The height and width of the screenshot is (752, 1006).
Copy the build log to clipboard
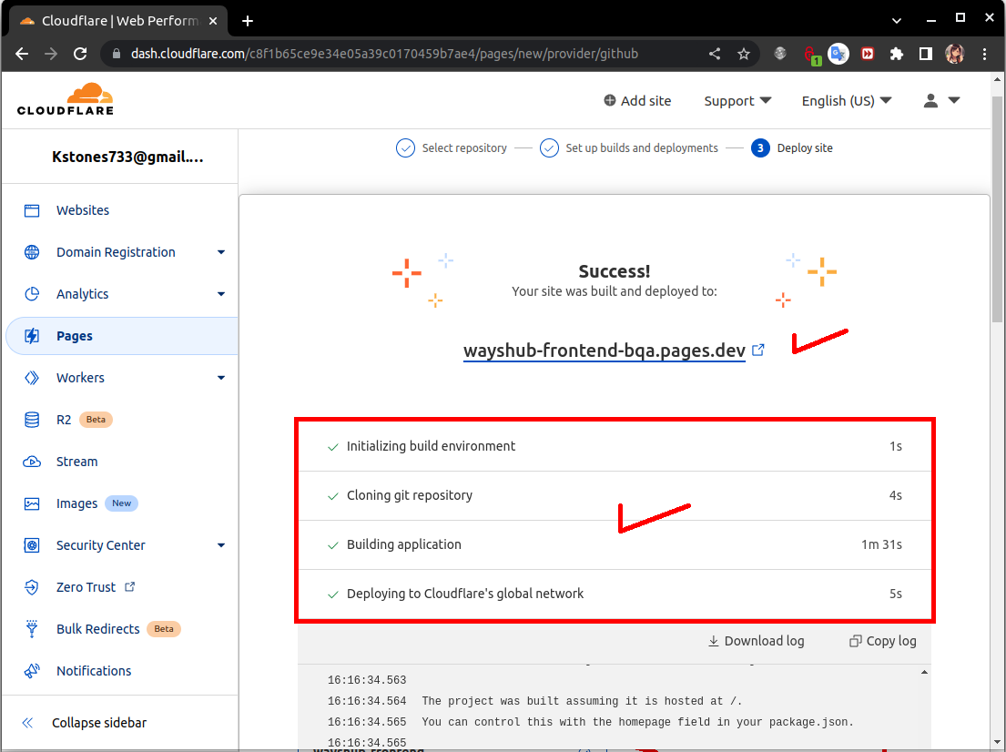[x=880, y=641]
